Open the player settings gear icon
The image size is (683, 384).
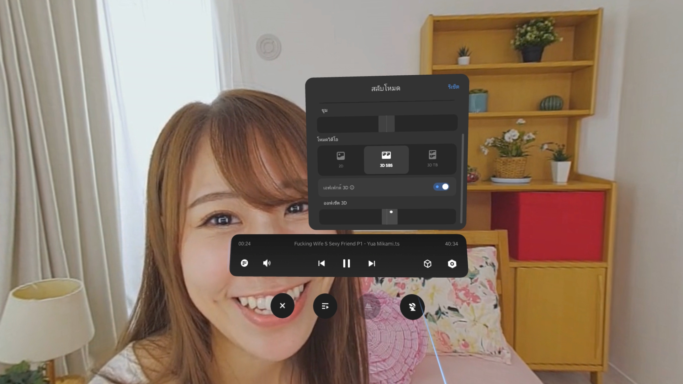[452, 264]
